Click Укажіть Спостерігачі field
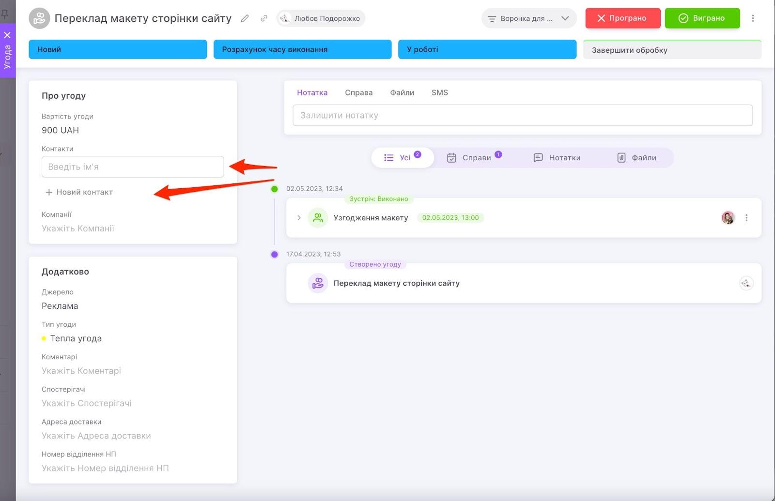 87,403
